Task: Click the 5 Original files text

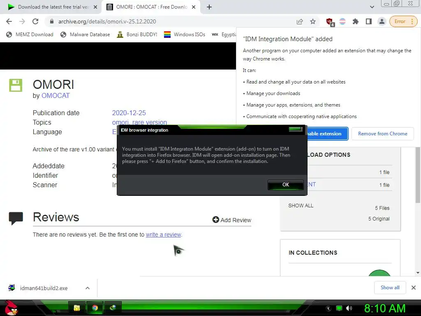Action: [379, 219]
